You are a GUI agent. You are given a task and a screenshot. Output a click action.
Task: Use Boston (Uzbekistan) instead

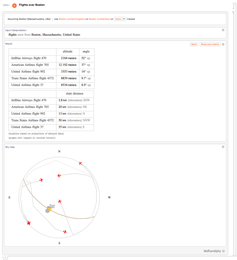[x=99, y=19]
